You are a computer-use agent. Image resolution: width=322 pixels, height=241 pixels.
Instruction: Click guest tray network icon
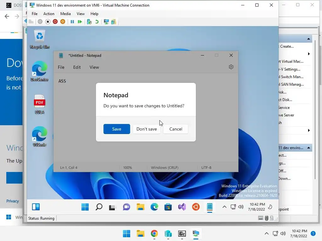[x=233, y=207]
